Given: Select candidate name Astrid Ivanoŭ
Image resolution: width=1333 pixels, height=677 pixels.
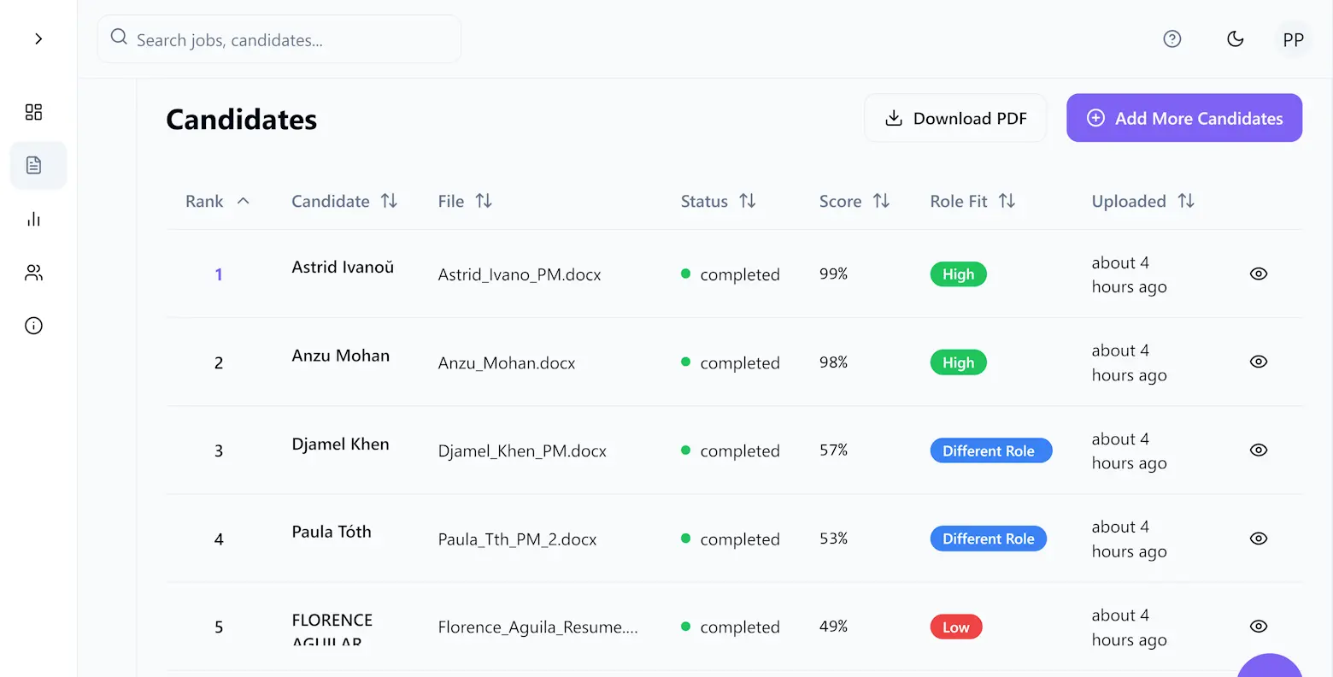Looking at the screenshot, I should [343, 268].
